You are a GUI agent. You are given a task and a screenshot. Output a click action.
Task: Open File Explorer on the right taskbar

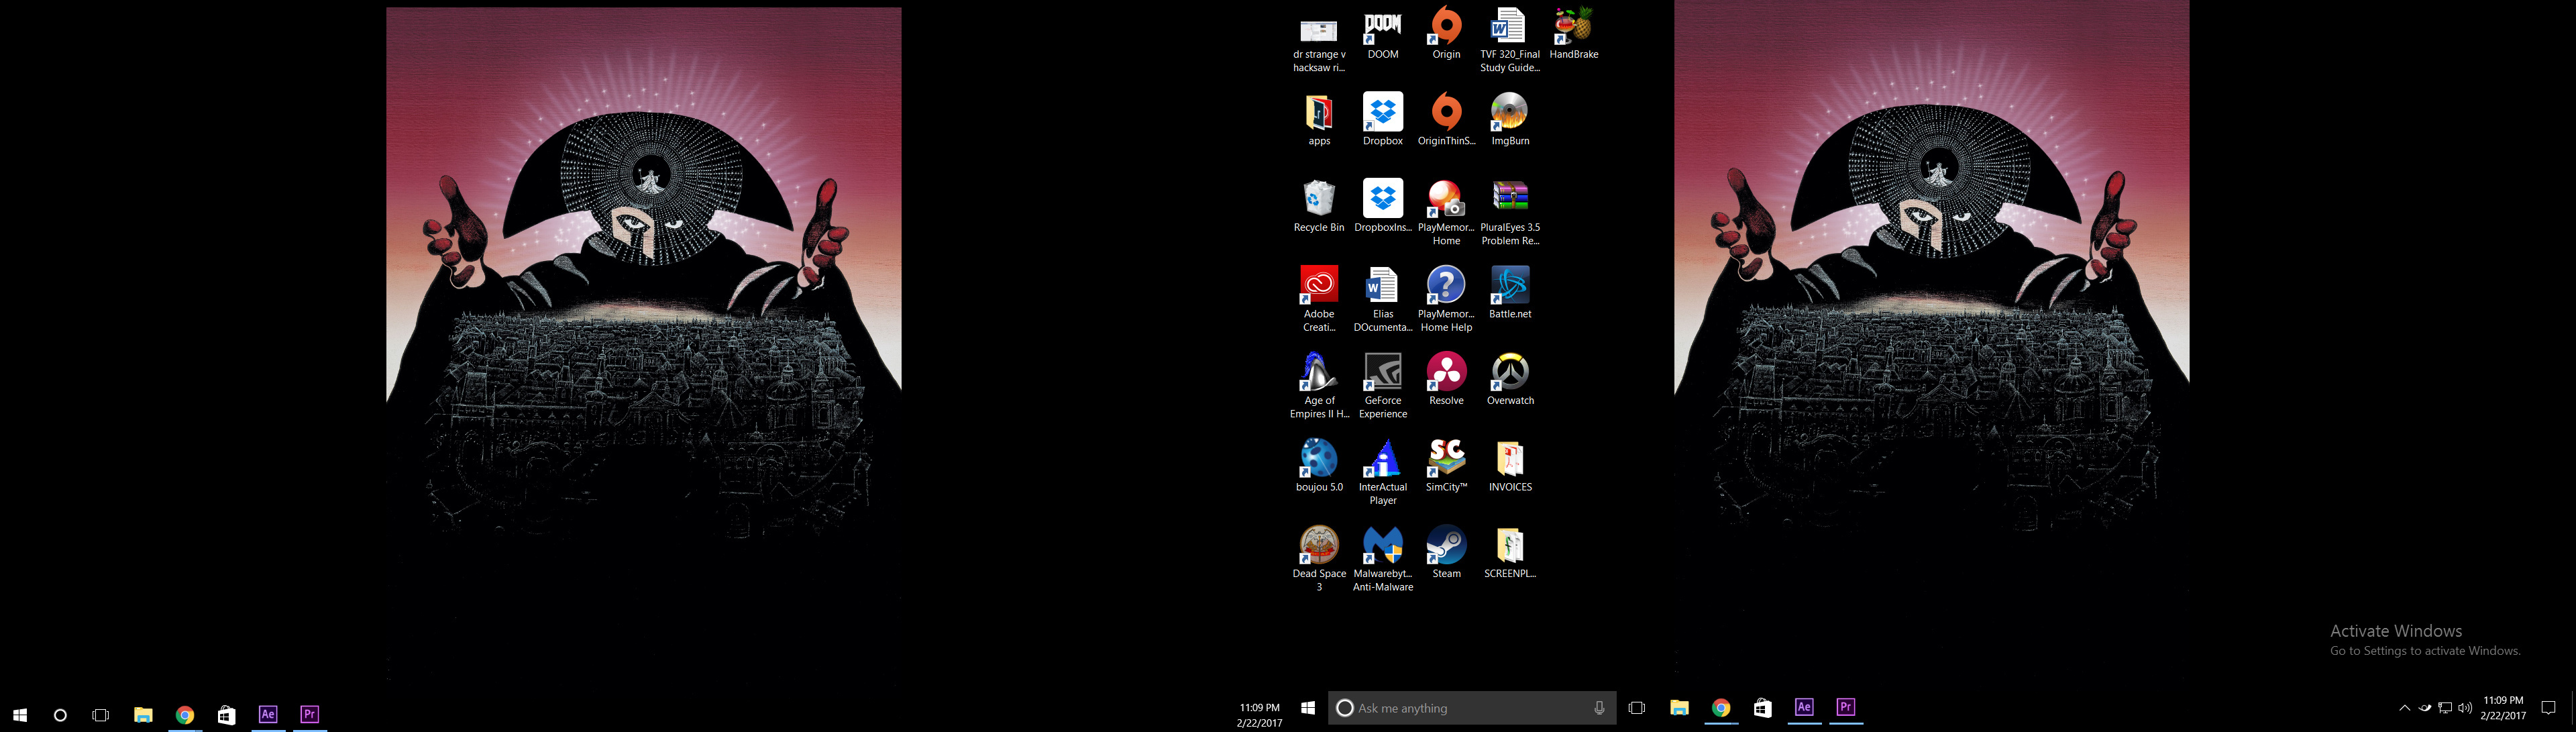1679,708
